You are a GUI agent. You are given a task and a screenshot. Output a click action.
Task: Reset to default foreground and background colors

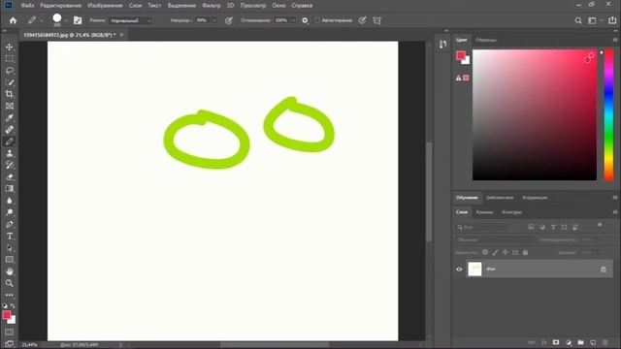pyautogui.click(x=5, y=306)
